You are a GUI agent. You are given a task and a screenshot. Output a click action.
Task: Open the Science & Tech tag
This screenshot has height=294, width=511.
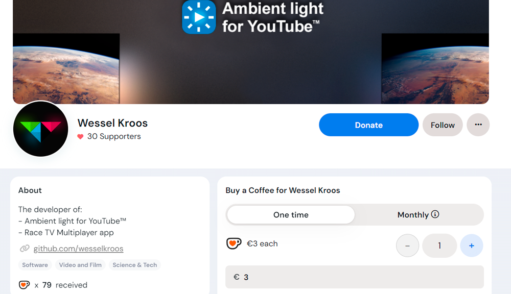tap(135, 265)
